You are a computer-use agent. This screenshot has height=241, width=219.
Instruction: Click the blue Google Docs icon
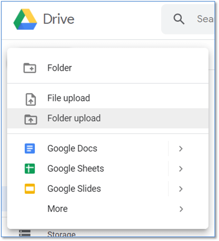coord(30,148)
